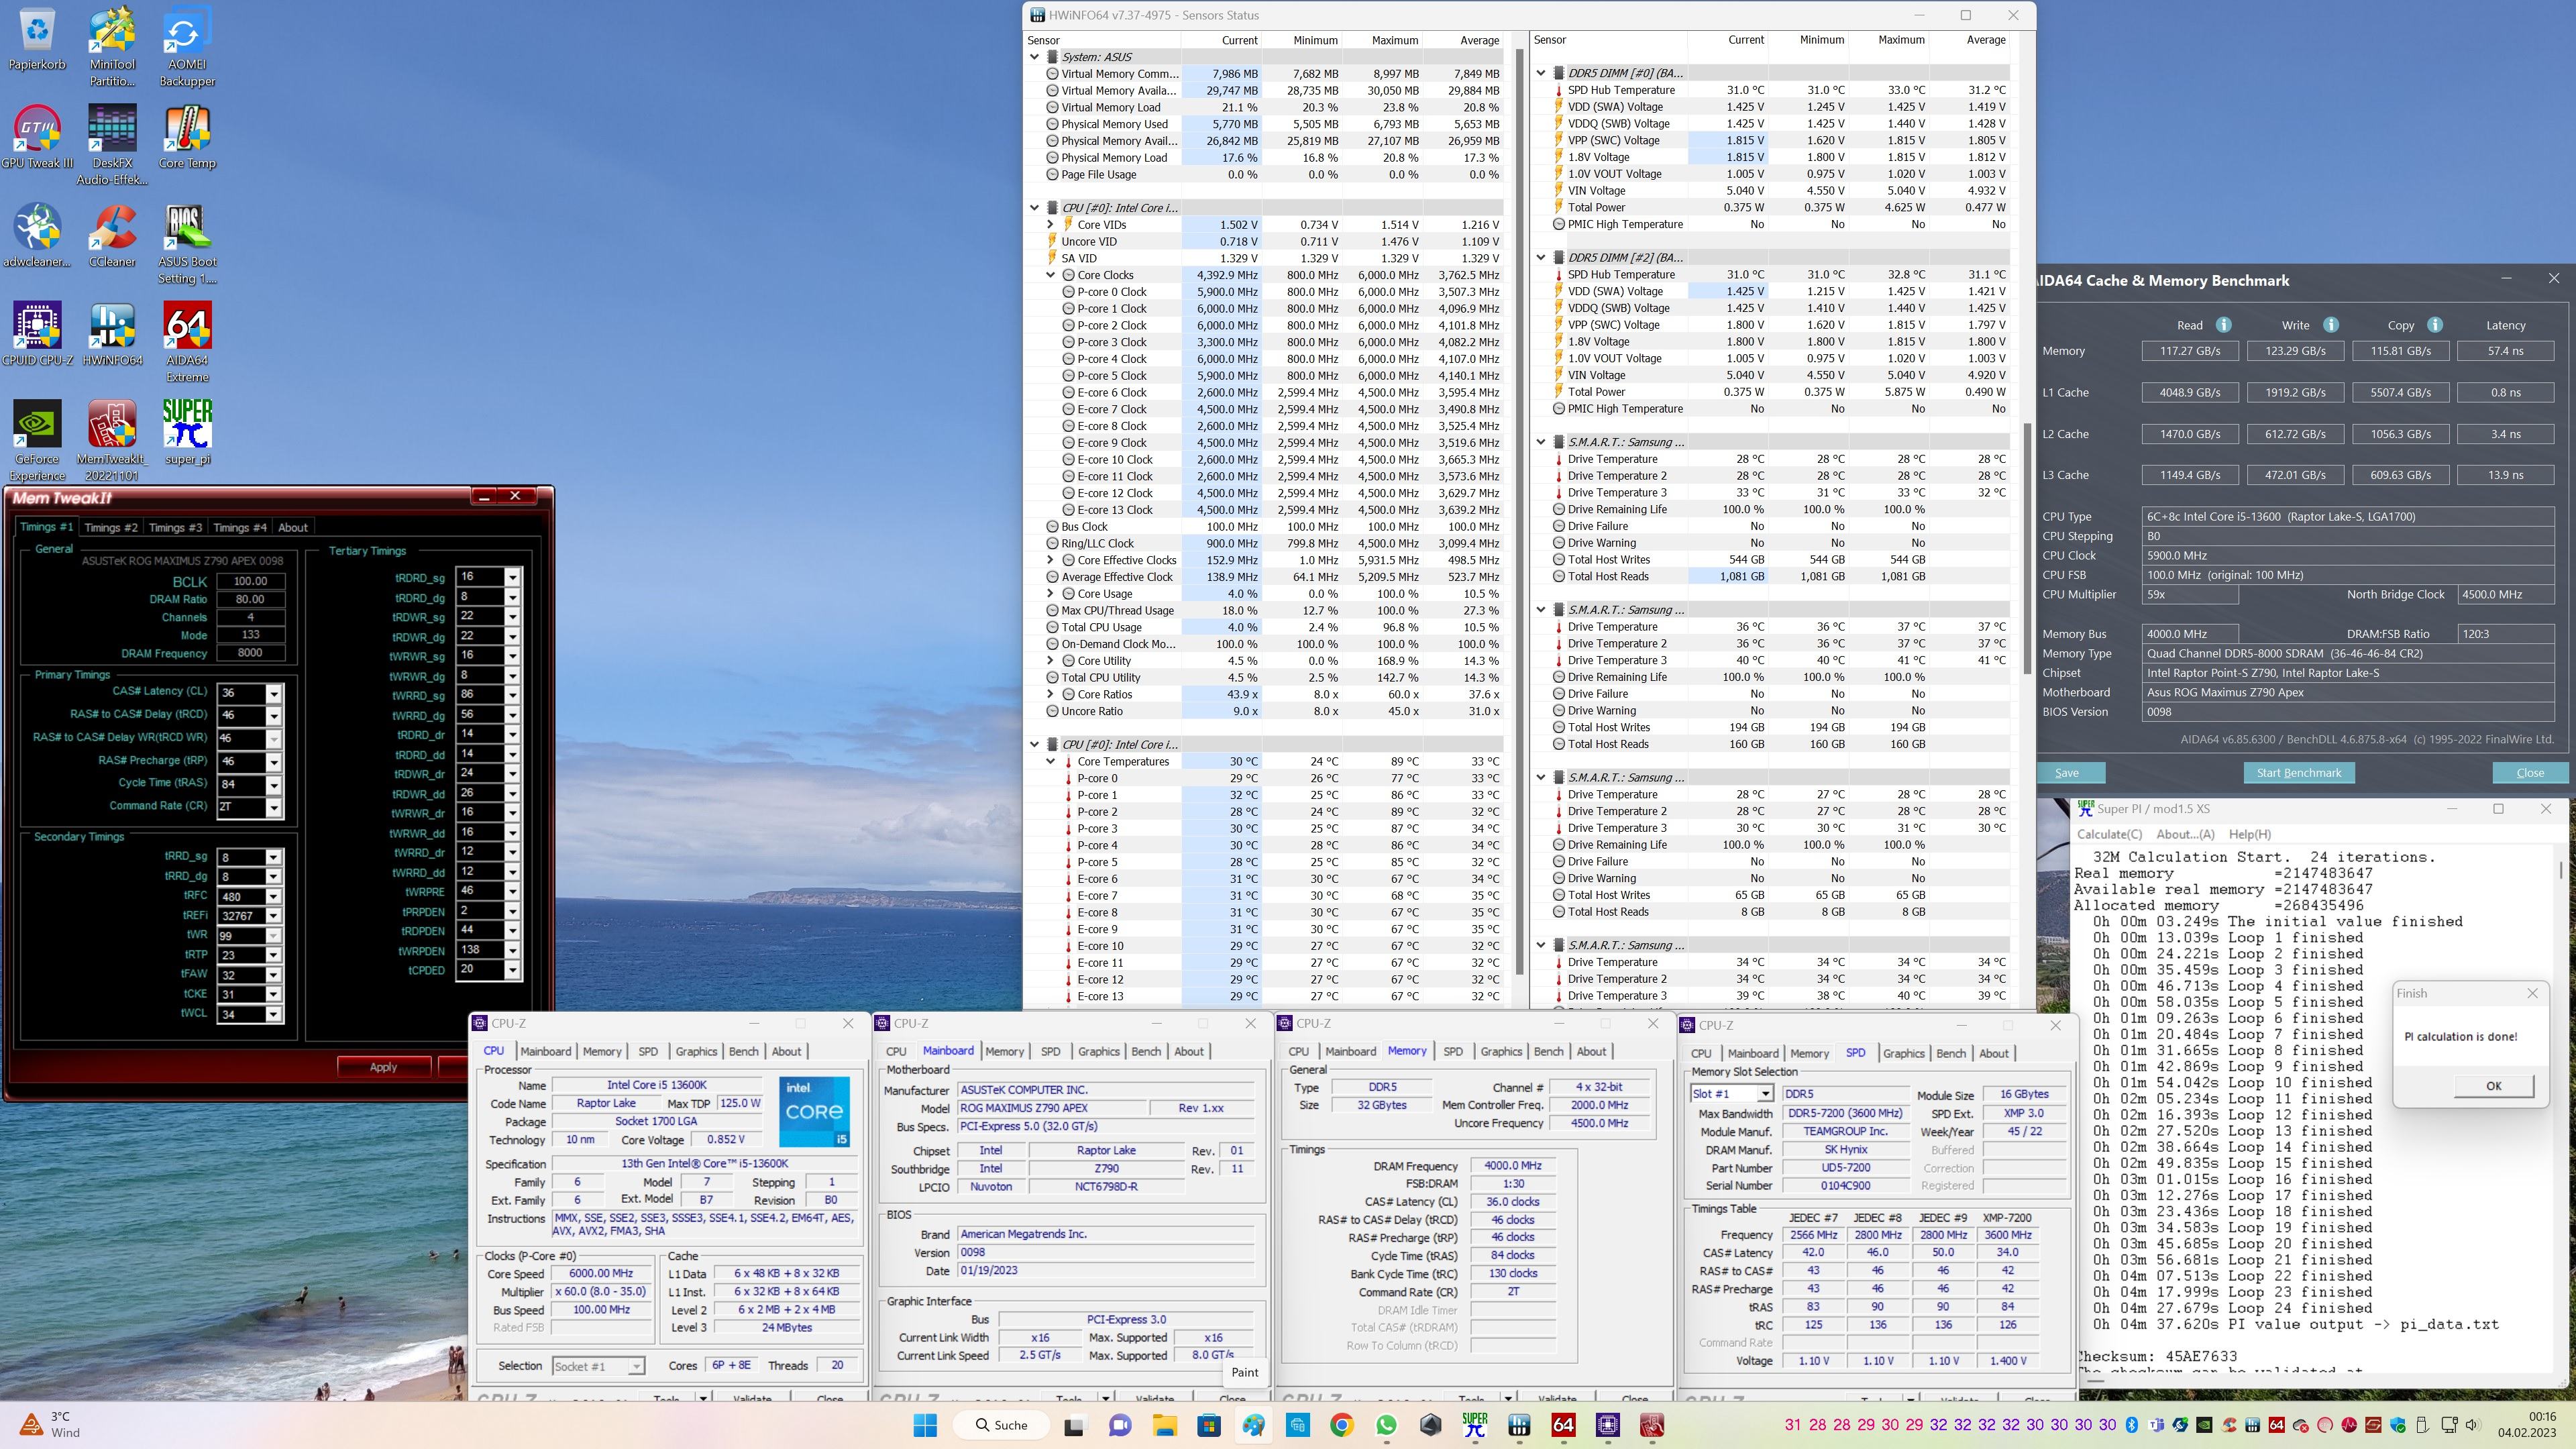Open Help(H) menu in Super PI

(x=2250, y=834)
